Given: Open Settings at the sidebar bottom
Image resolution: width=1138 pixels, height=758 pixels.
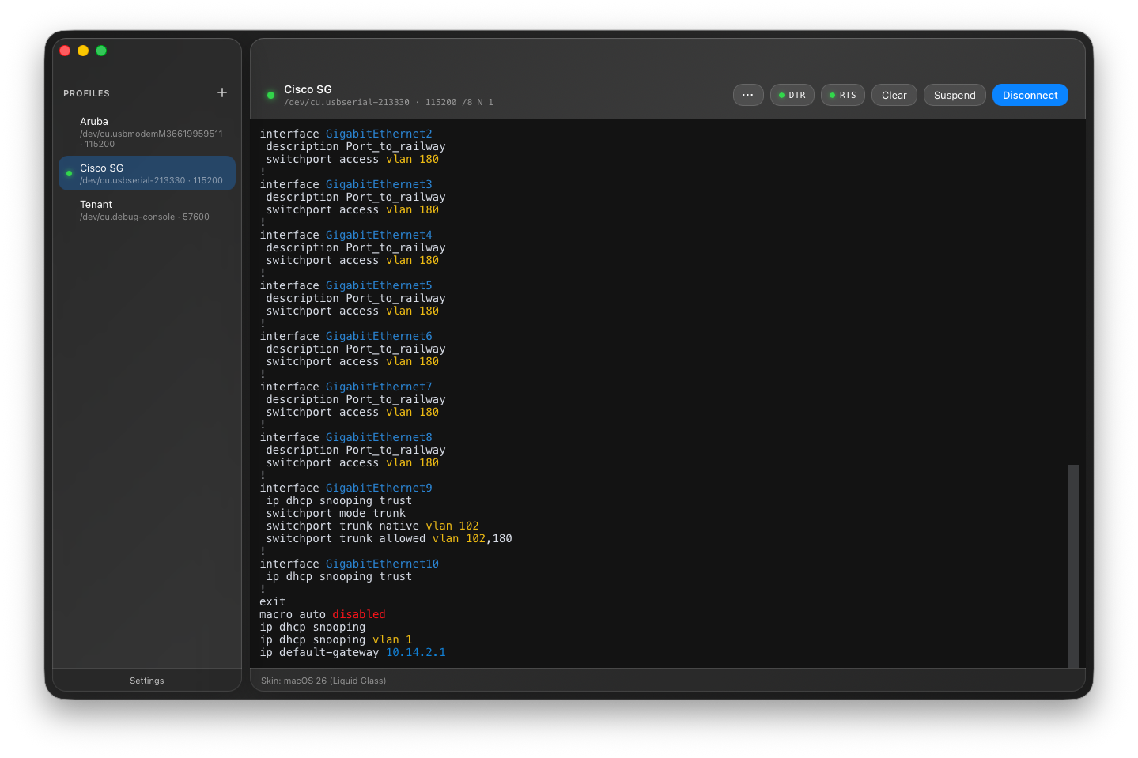Looking at the screenshot, I should pyautogui.click(x=147, y=681).
